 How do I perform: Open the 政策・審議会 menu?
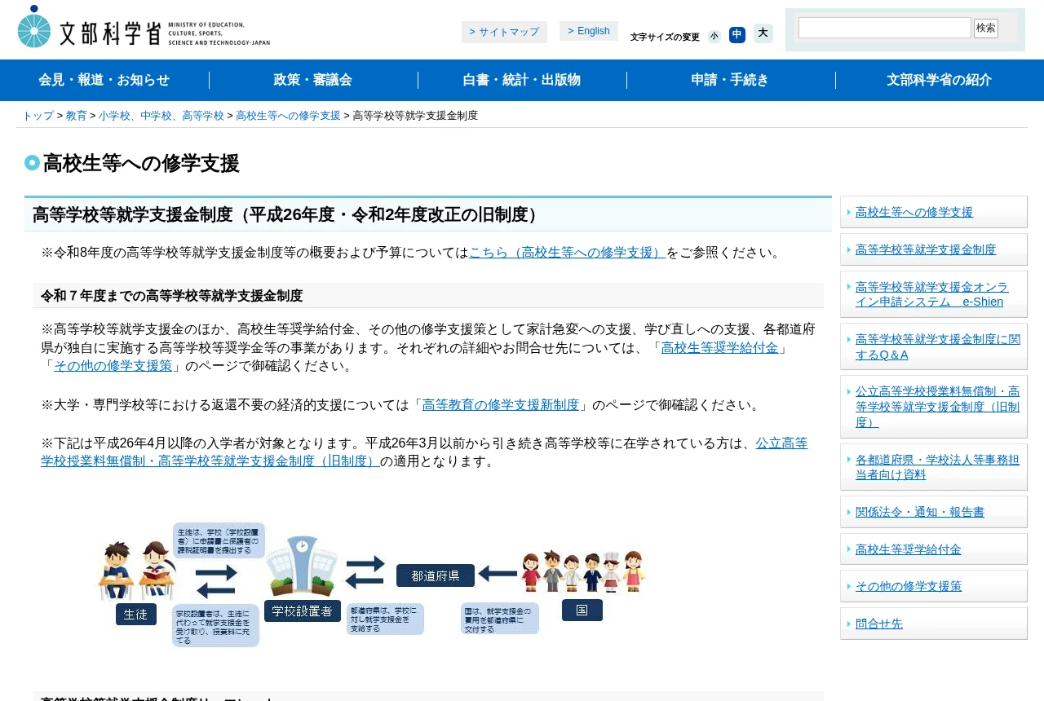pos(313,80)
